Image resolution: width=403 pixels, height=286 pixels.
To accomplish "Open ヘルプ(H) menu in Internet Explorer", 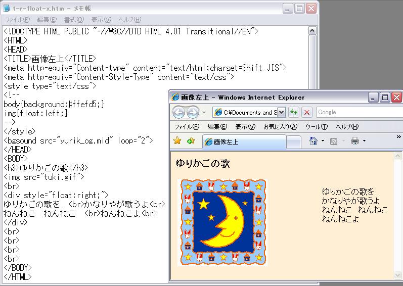I will [x=347, y=127].
